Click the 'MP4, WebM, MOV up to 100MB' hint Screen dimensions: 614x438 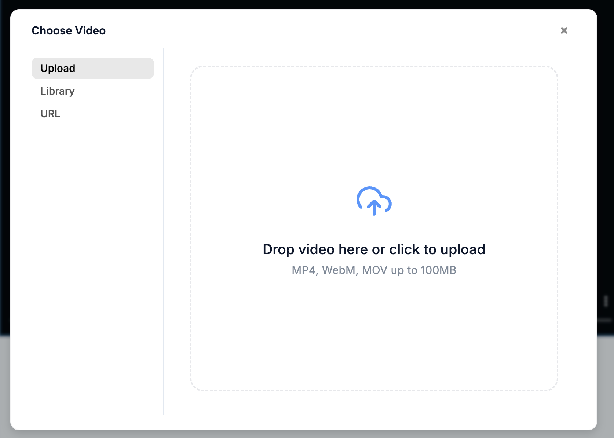coord(374,270)
